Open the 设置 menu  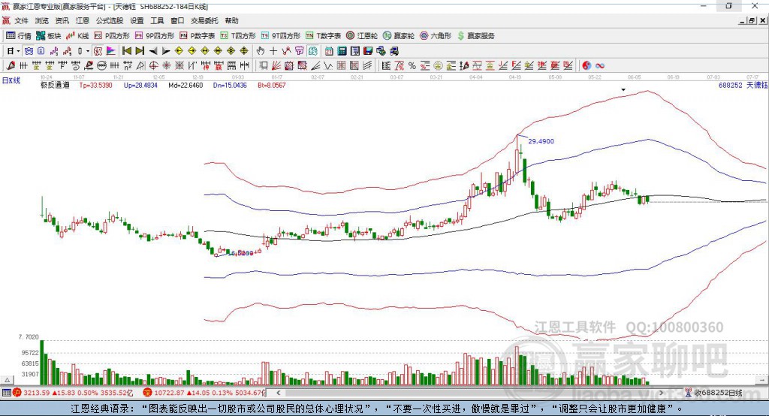click(x=137, y=20)
